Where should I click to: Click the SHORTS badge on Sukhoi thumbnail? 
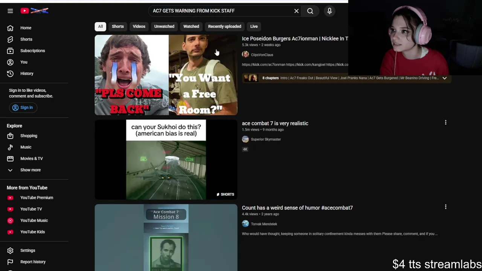pyautogui.click(x=225, y=195)
